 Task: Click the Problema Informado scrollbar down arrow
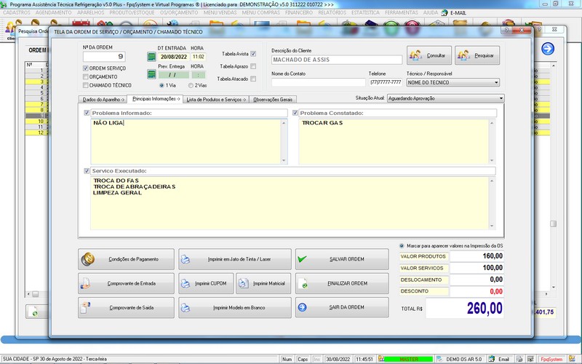(x=284, y=160)
